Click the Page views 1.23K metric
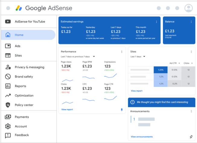 coord(66,66)
